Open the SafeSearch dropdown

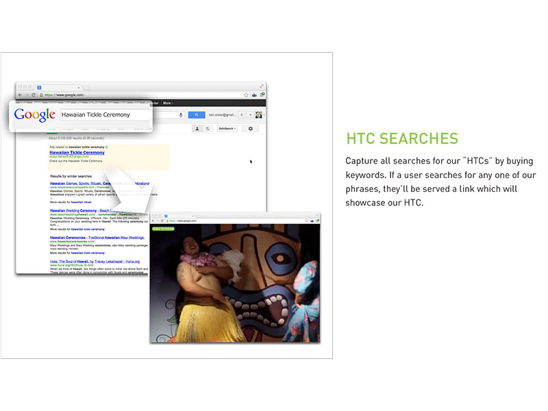click(227, 129)
